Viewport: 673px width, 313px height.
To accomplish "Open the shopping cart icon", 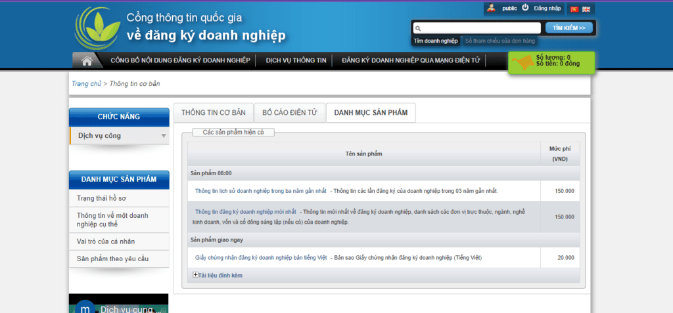I will [x=522, y=64].
